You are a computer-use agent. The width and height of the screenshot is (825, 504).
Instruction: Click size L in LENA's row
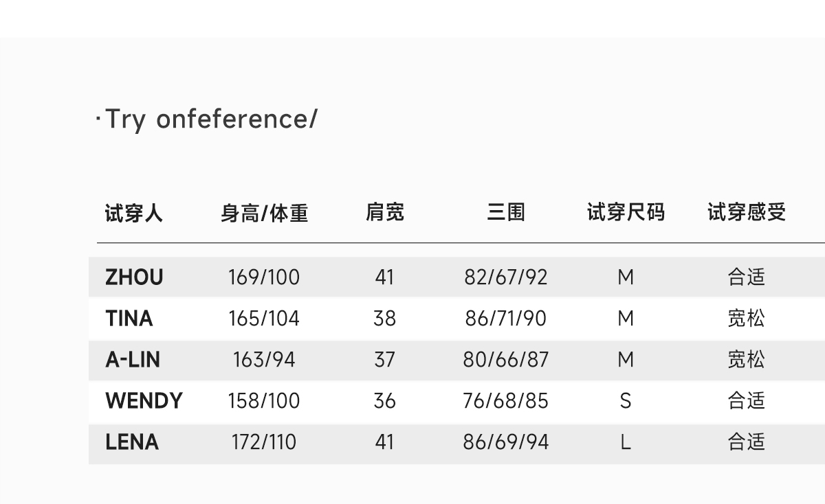coord(626,442)
